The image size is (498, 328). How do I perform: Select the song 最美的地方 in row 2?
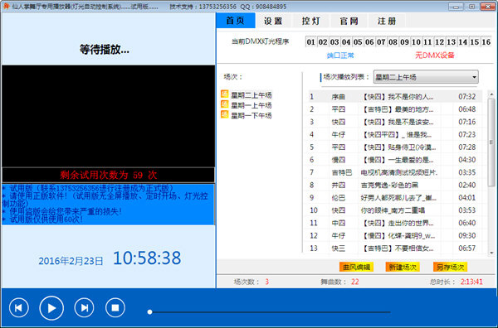(x=395, y=109)
